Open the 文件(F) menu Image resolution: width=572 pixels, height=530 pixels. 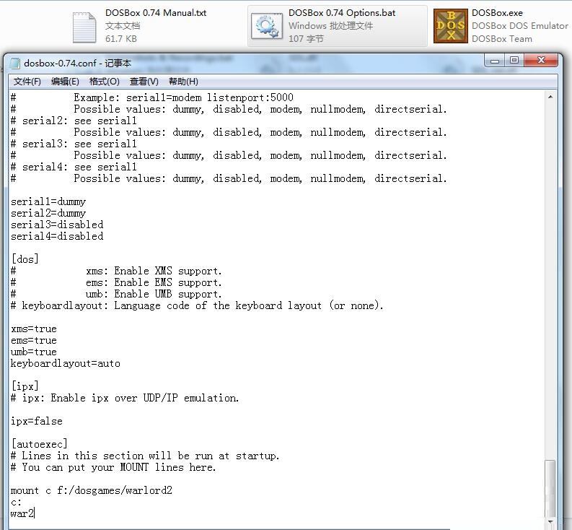[x=27, y=82]
